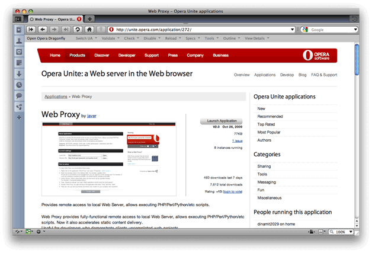Open a new tab with plus button
Image resolution: width=372 pixels, height=253 pixels.
click(x=89, y=19)
